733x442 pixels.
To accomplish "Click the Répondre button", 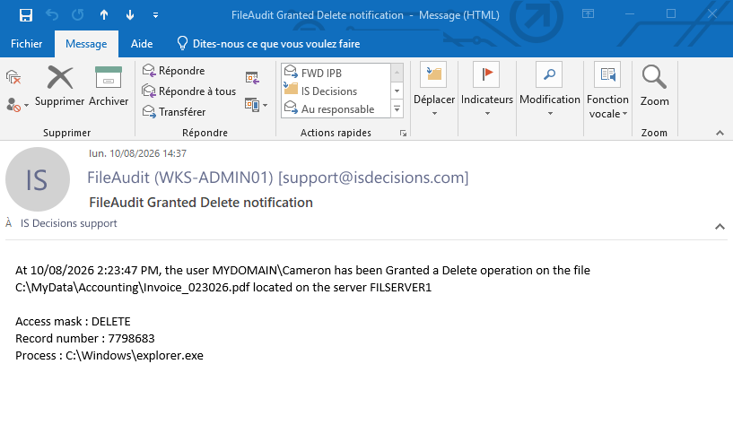I will [x=174, y=71].
